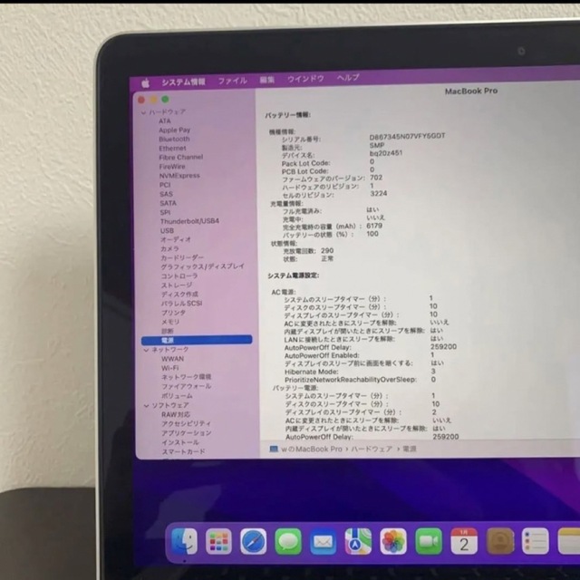Select Ethernet in the sidebar

pyautogui.click(x=172, y=149)
